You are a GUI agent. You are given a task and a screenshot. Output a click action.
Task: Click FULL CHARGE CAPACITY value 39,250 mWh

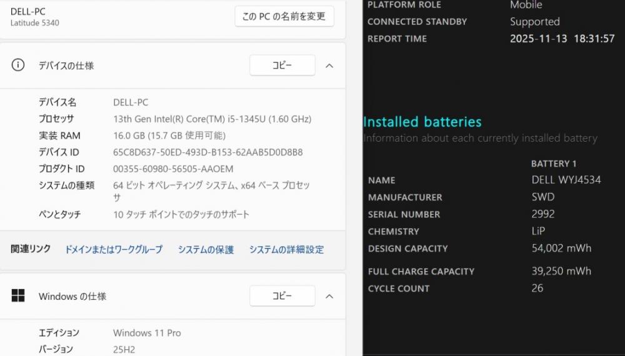point(561,271)
